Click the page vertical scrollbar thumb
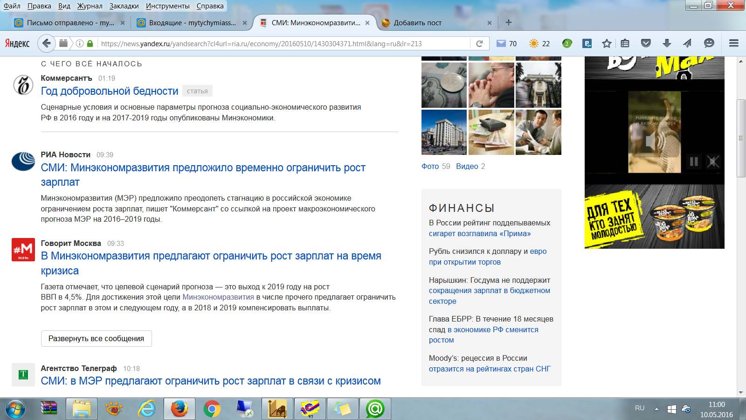This screenshot has width=746, height=420. pos(741,138)
